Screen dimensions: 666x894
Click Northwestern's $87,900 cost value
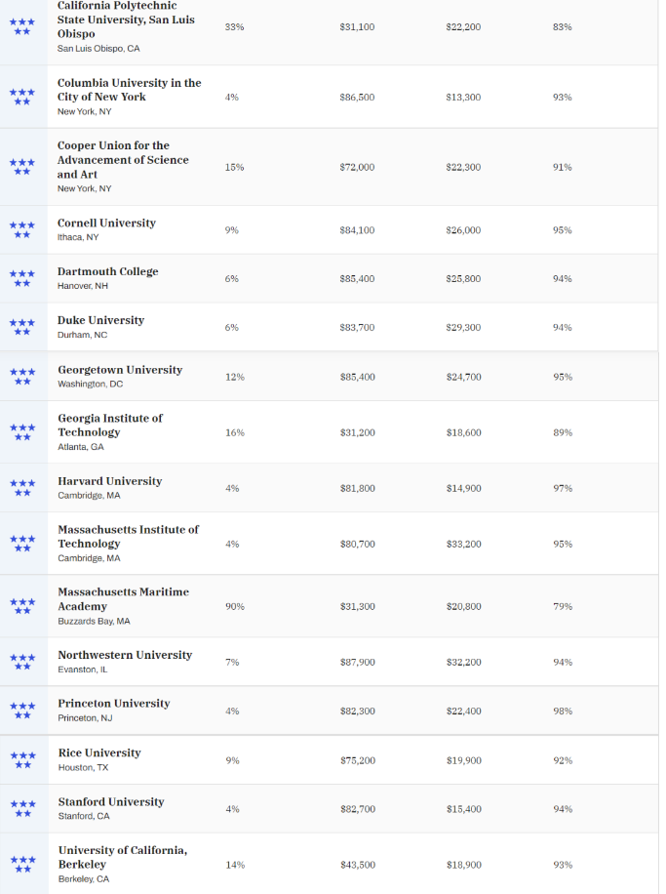tap(358, 662)
